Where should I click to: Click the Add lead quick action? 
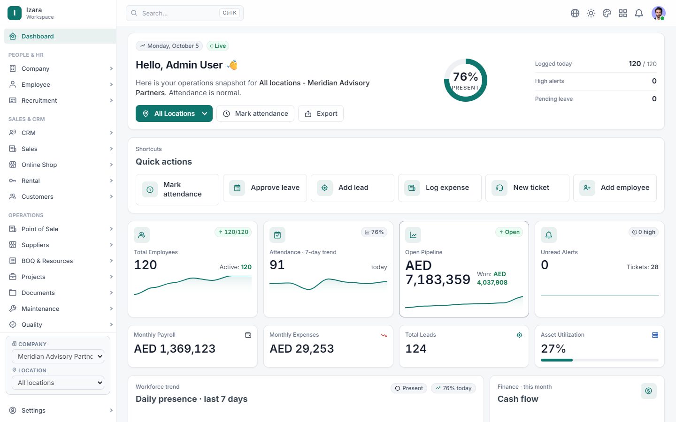click(353, 188)
